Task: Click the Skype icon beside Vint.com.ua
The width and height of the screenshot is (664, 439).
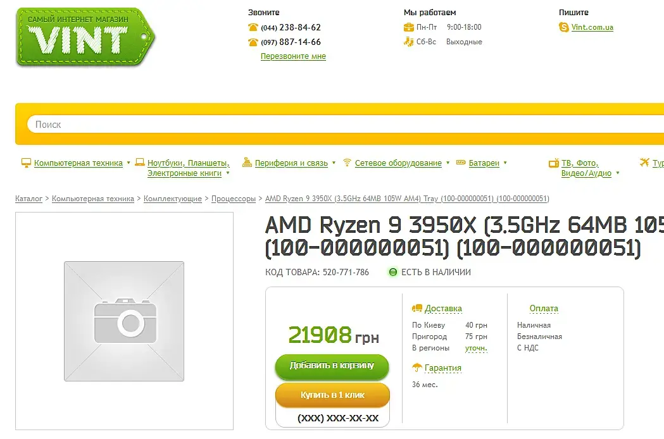Action: click(564, 27)
